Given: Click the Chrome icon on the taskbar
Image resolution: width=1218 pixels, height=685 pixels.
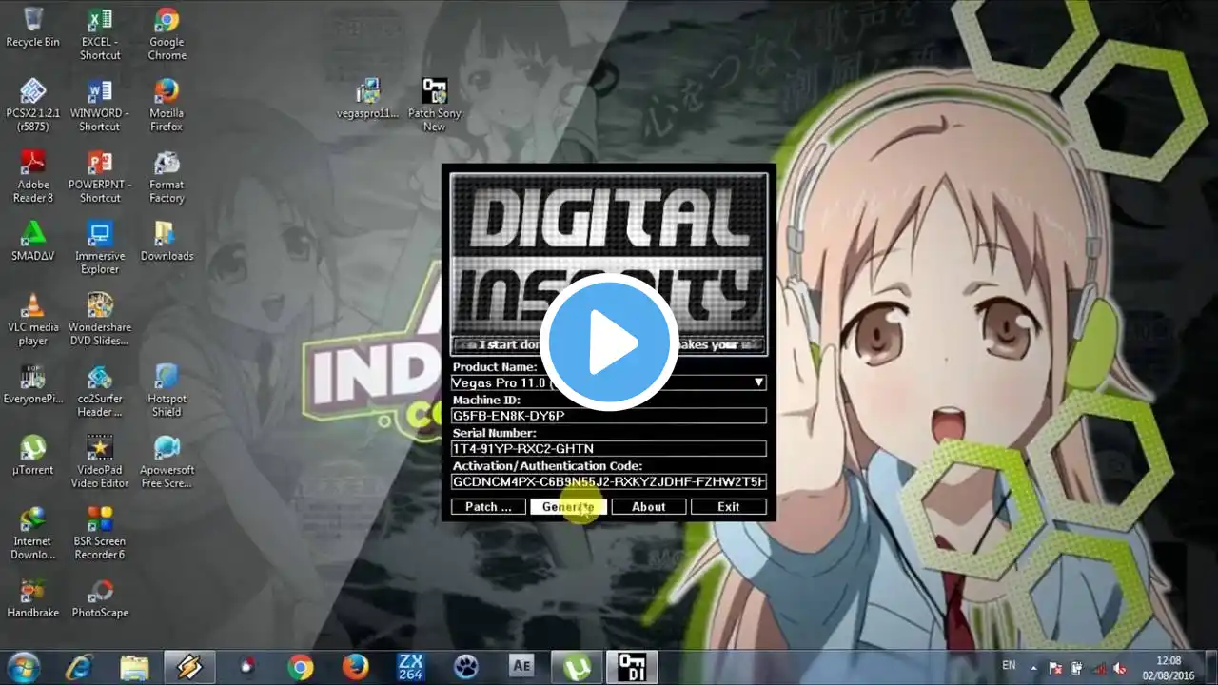Looking at the screenshot, I should click(301, 667).
